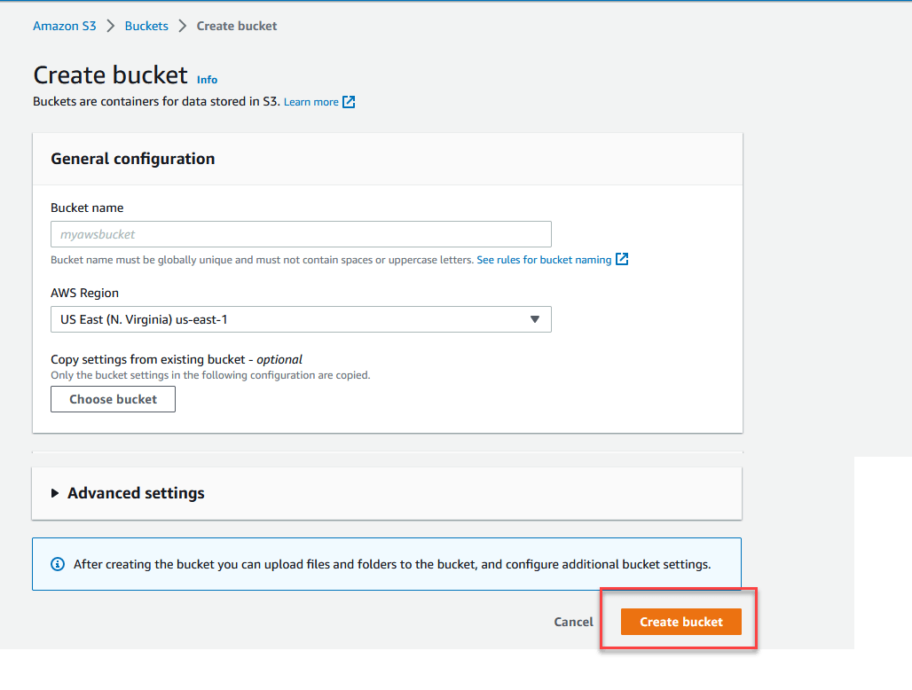The image size is (912, 690).
Task: Click the dropdown arrow on the AWS Region selector
Action: 535,319
